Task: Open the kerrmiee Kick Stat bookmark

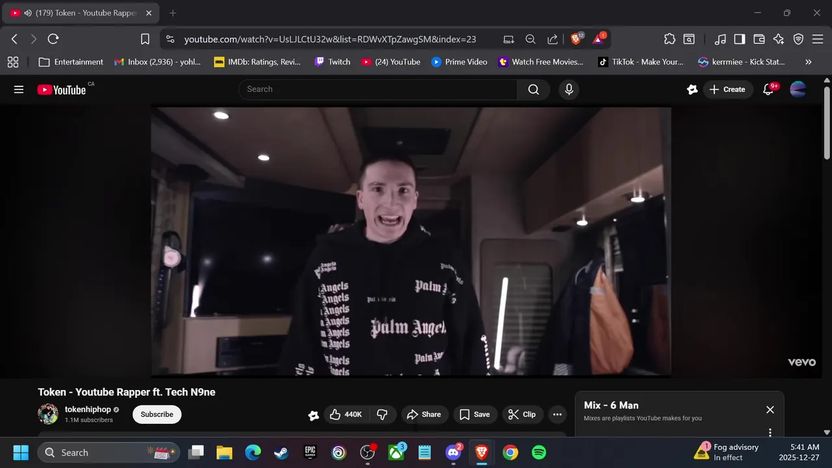Action: pyautogui.click(x=742, y=62)
